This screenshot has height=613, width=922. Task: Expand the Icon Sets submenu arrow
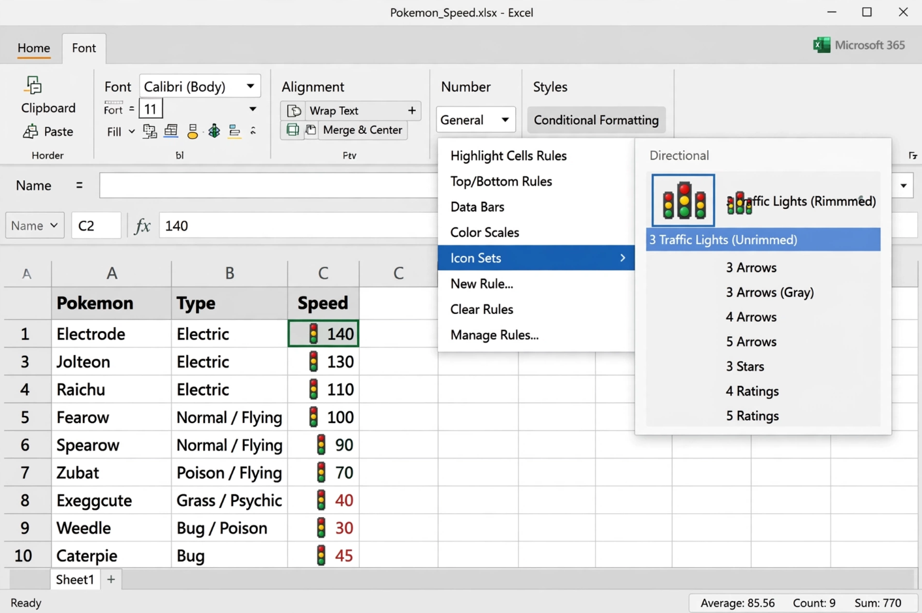tap(622, 258)
